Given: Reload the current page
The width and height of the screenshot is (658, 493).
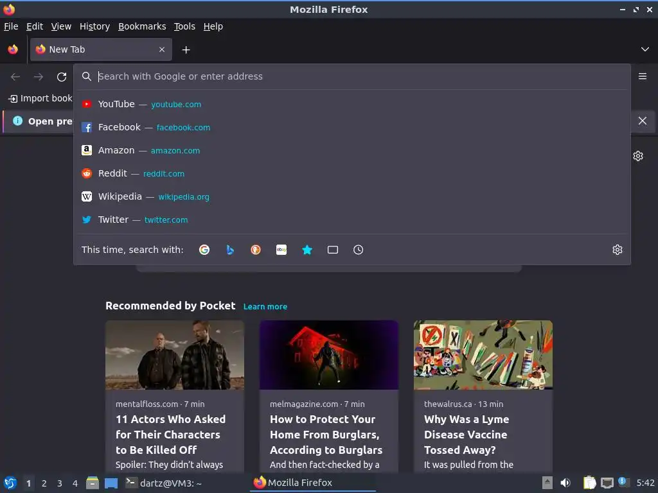Looking at the screenshot, I should 62,77.
